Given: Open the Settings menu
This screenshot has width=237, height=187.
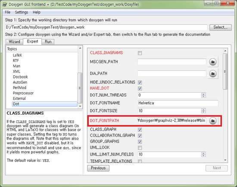Looking at the screenshot, I should click(22, 12).
